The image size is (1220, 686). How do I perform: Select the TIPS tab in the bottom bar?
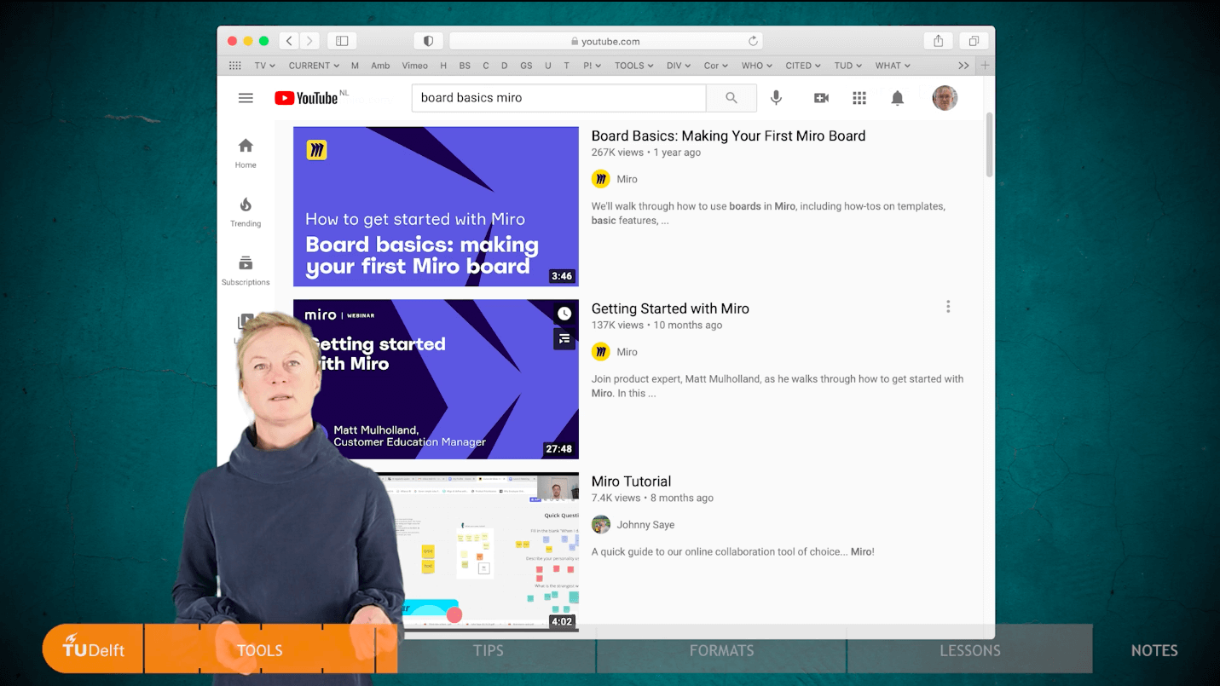pos(489,650)
